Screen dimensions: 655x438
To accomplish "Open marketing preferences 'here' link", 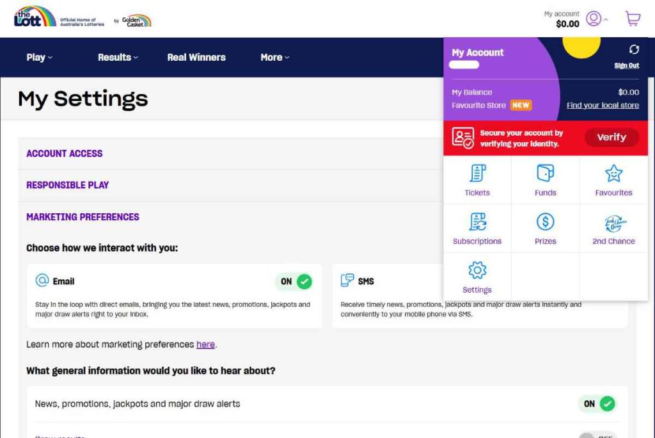I will click(205, 345).
